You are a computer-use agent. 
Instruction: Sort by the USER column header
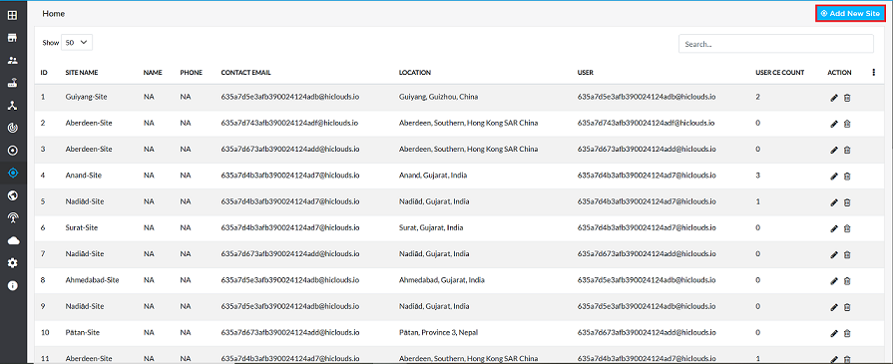click(586, 73)
